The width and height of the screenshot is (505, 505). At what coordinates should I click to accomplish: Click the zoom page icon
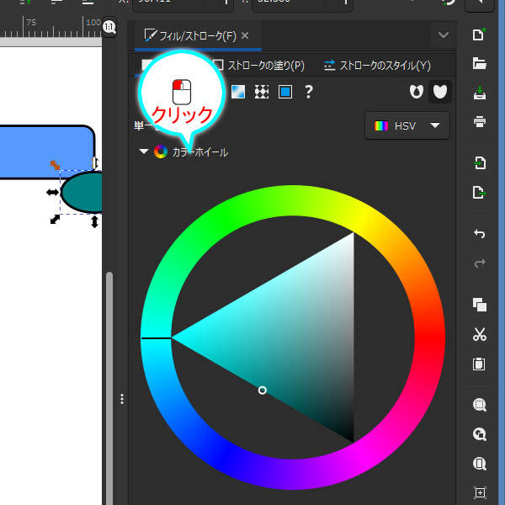coord(479,464)
